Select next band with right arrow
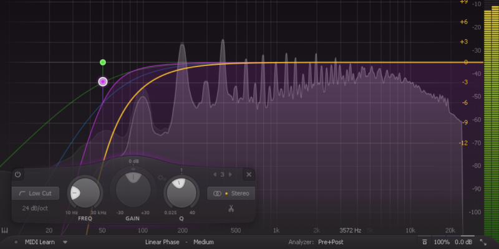Viewport: 499px width, 249px height. [x=230, y=174]
